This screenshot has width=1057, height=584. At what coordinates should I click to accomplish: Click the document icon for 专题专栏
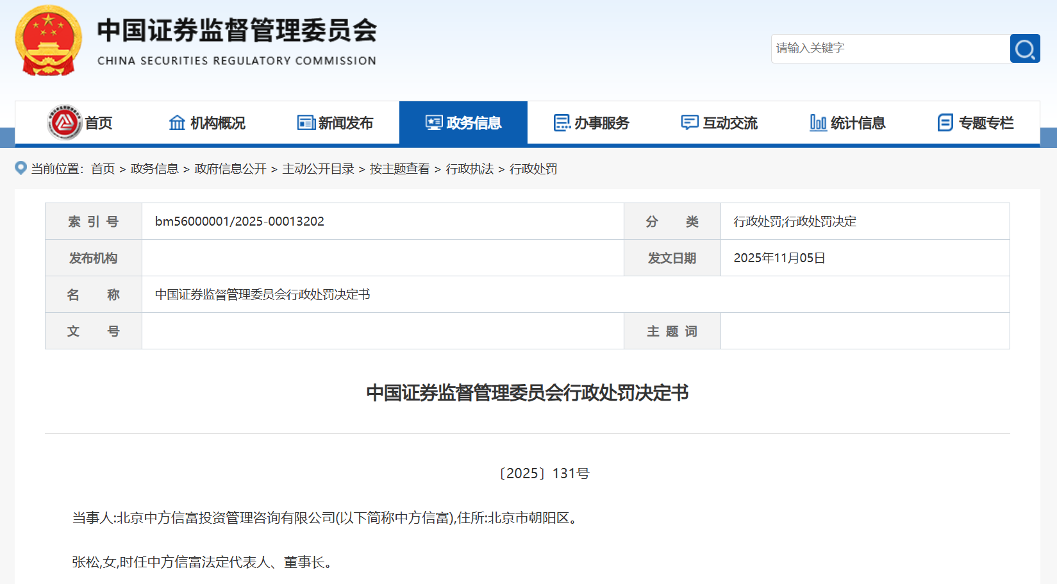tap(945, 122)
